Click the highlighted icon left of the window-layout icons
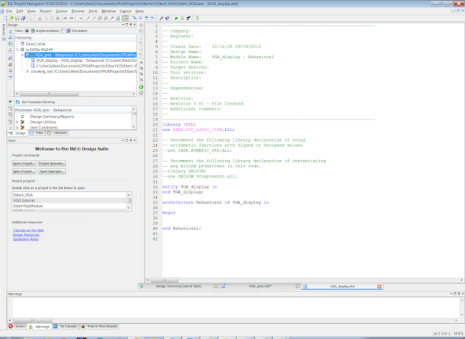Image resolution: width=465 pixels, height=339 pixels. coord(125,18)
